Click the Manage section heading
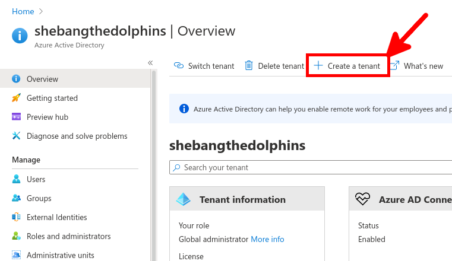This screenshot has width=452, height=261. pos(26,160)
